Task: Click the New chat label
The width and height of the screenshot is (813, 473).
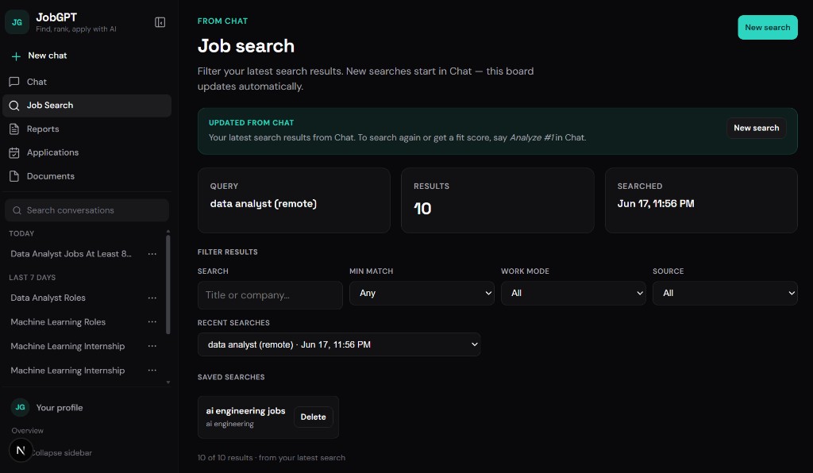Action: coord(47,56)
